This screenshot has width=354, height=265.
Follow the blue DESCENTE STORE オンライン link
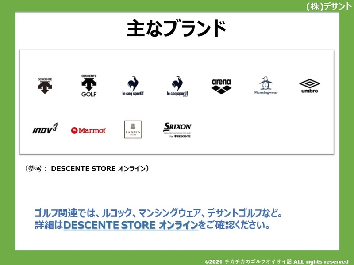coord(131,225)
